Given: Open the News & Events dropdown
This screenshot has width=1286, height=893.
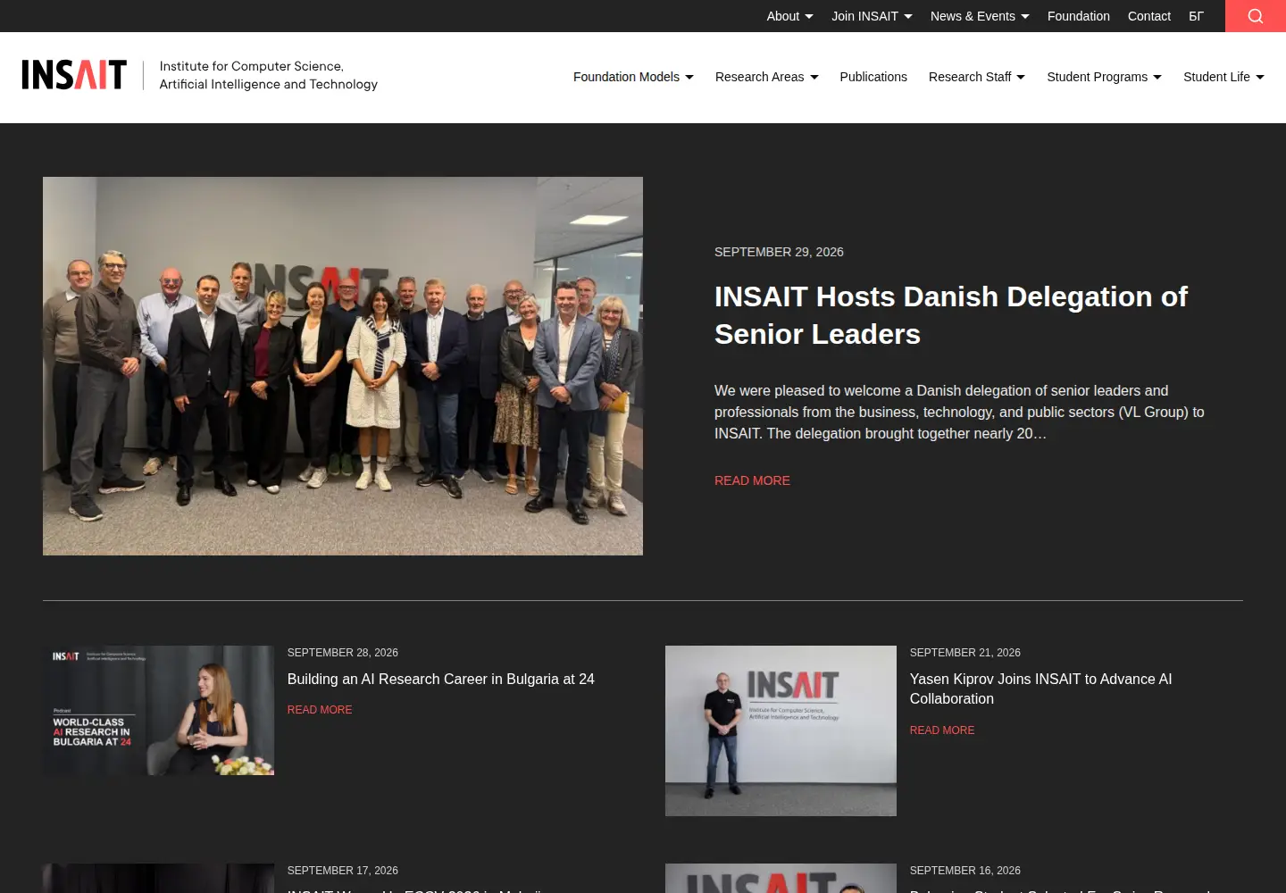Looking at the screenshot, I should (x=980, y=16).
